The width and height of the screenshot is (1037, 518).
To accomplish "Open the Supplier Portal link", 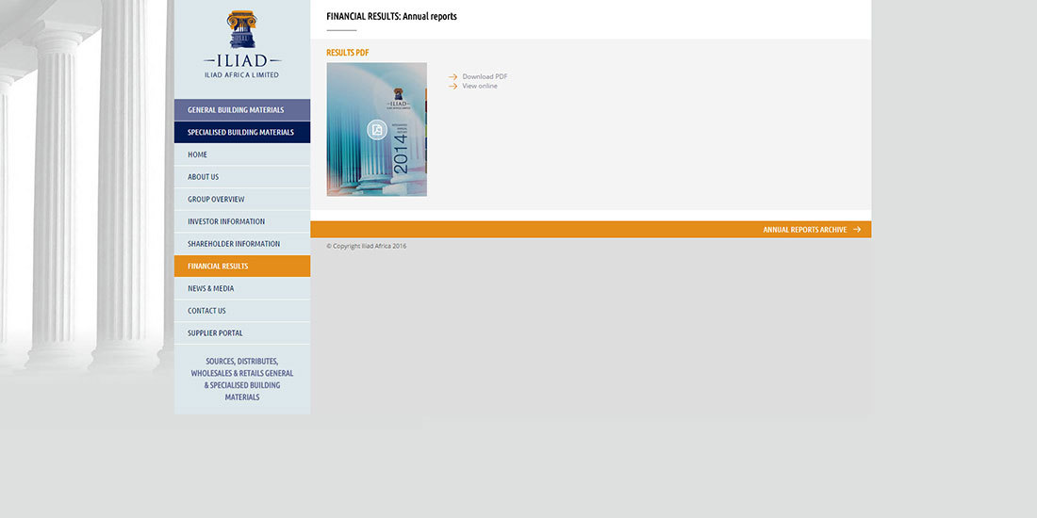I will click(x=215, y=333).
